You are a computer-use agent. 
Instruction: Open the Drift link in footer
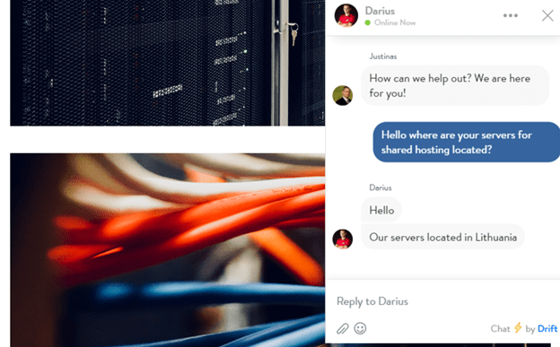tap(547, 328)
